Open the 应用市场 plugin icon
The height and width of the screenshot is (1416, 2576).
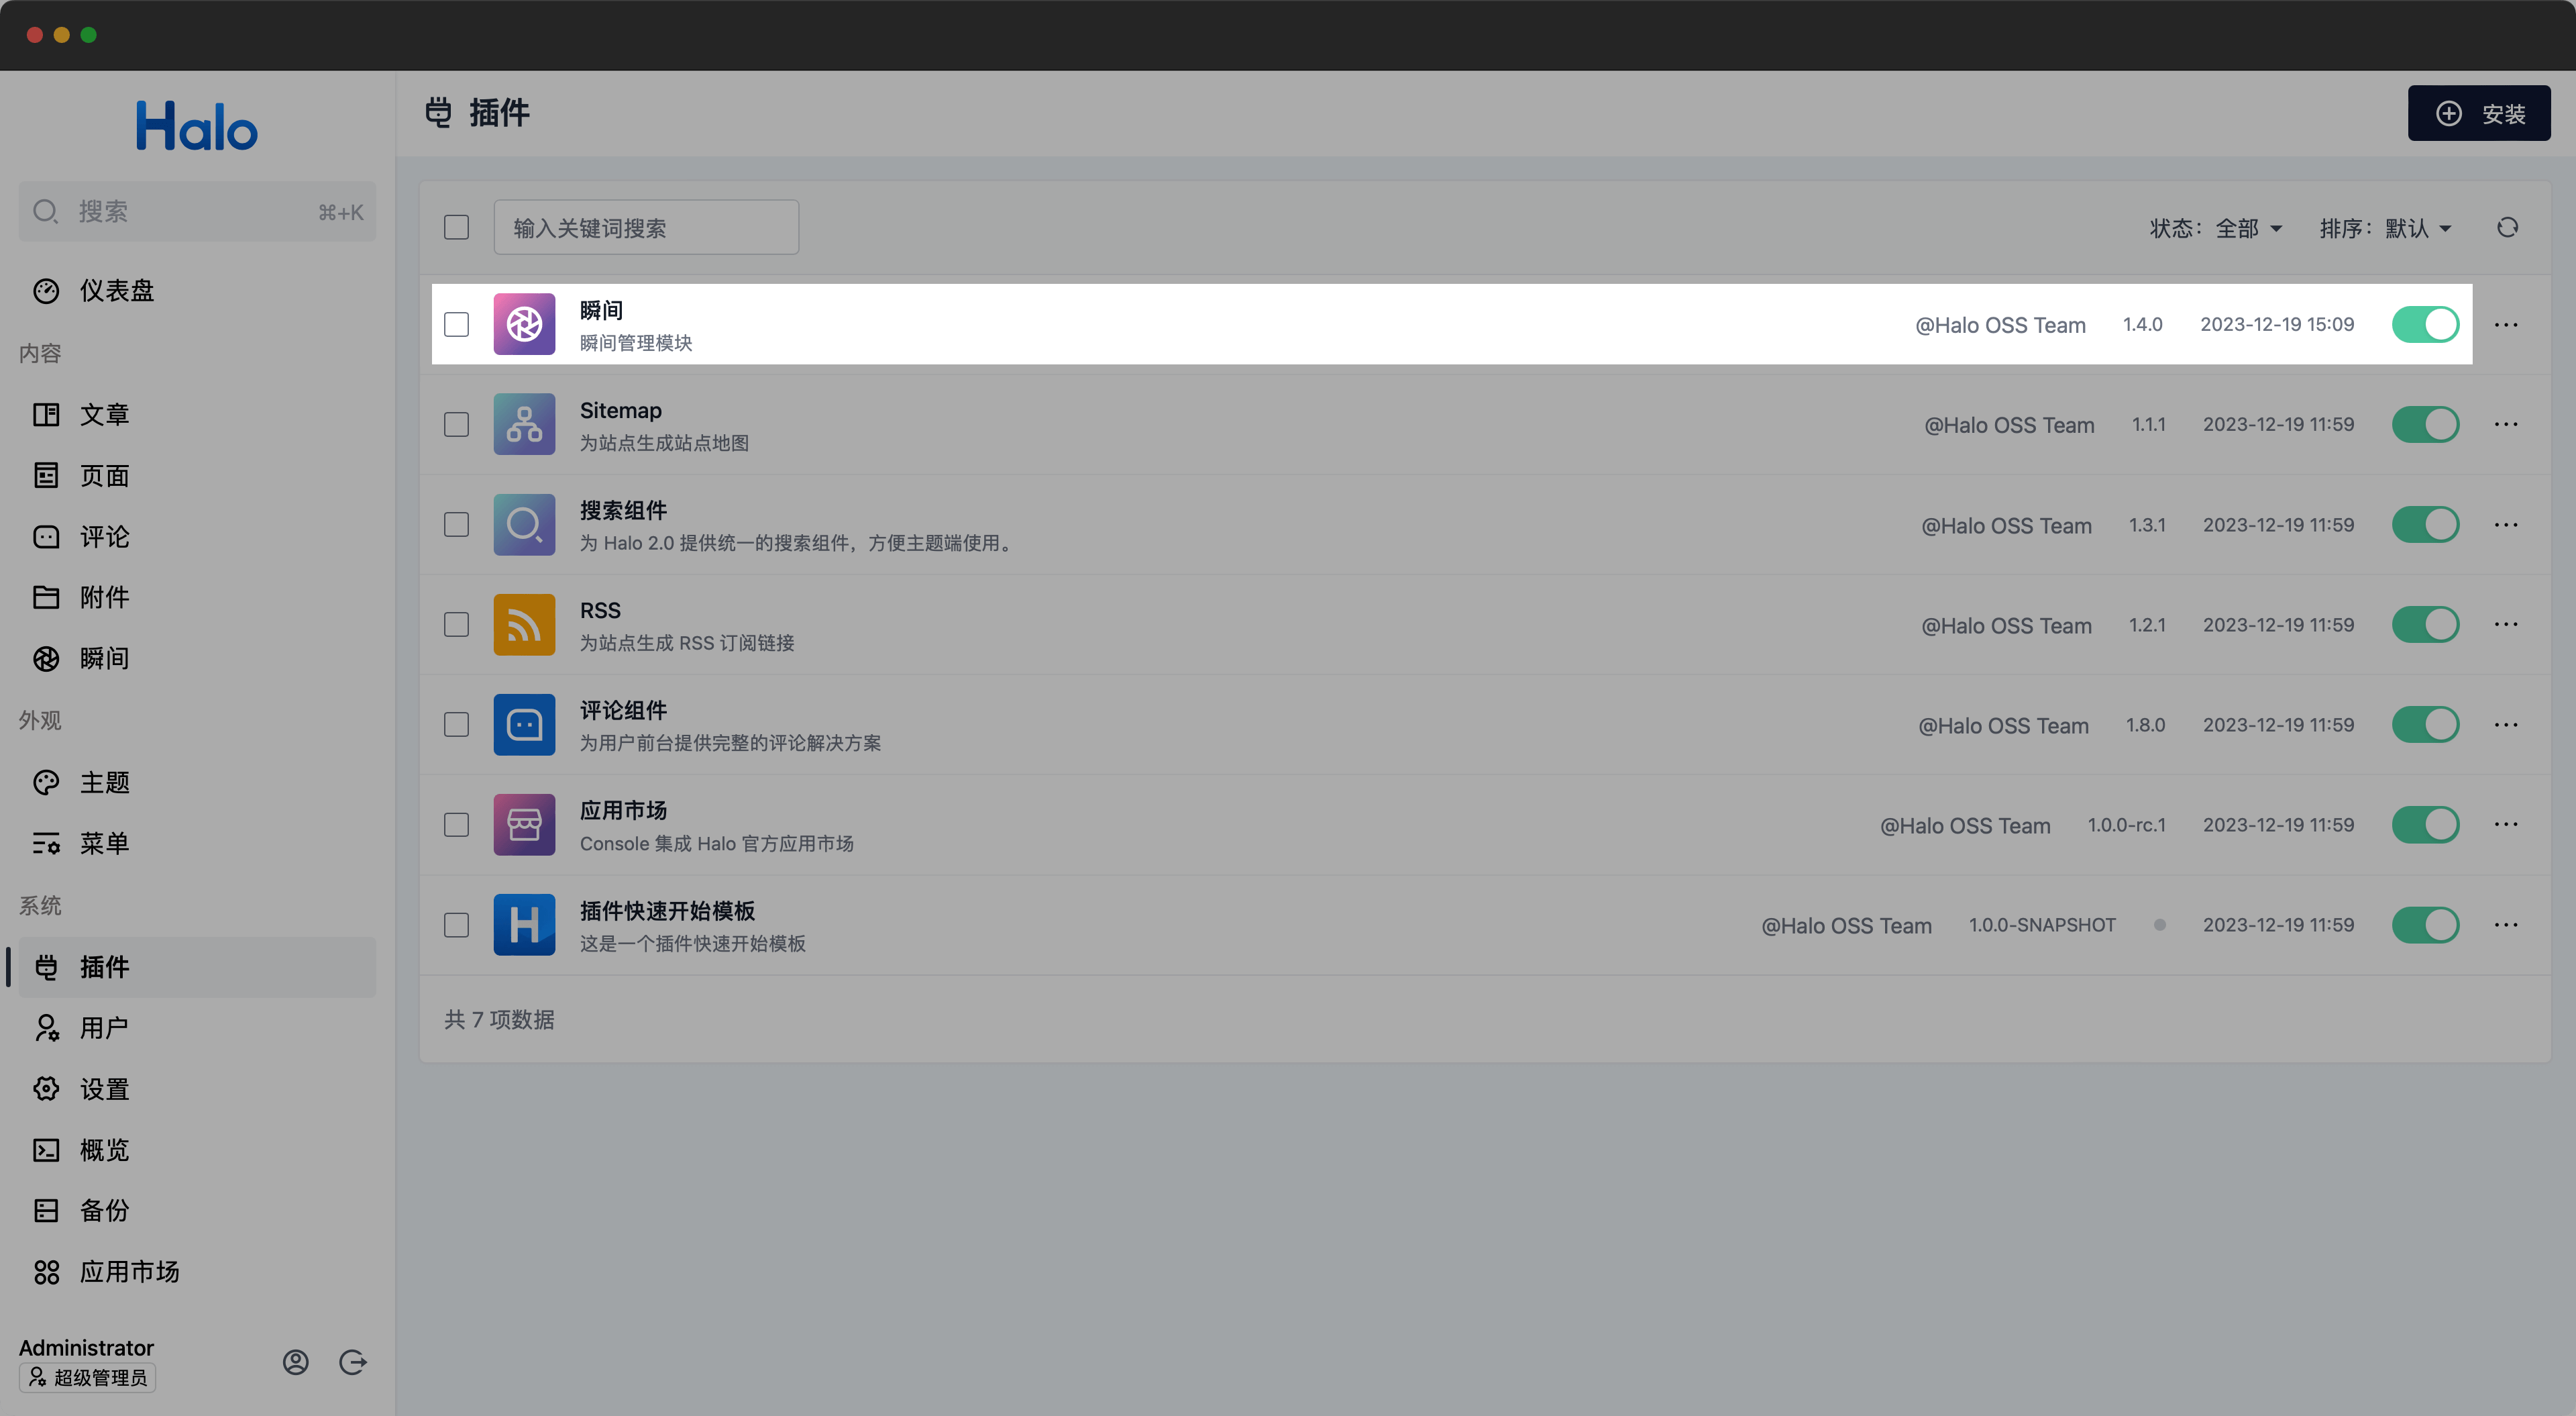click(x=524, y=825)
